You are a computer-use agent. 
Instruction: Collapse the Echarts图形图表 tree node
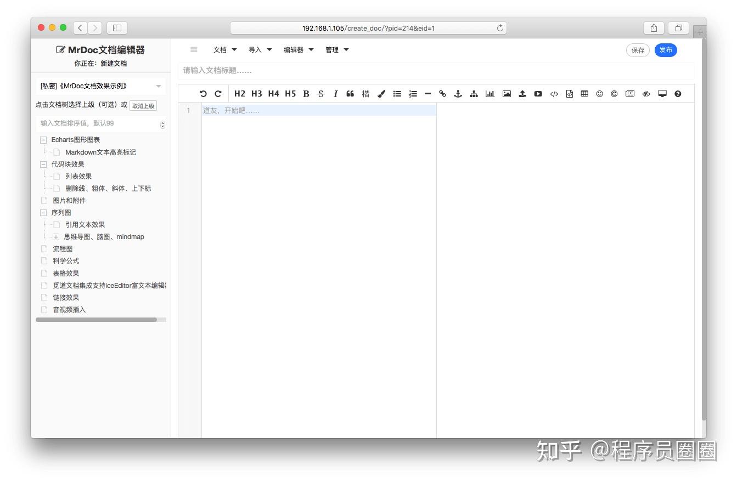click(43, 140)
